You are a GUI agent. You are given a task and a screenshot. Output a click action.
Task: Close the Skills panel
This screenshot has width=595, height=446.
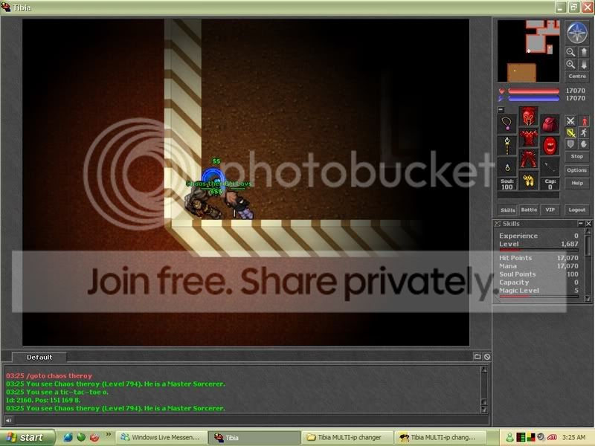[x=588, y=224]
